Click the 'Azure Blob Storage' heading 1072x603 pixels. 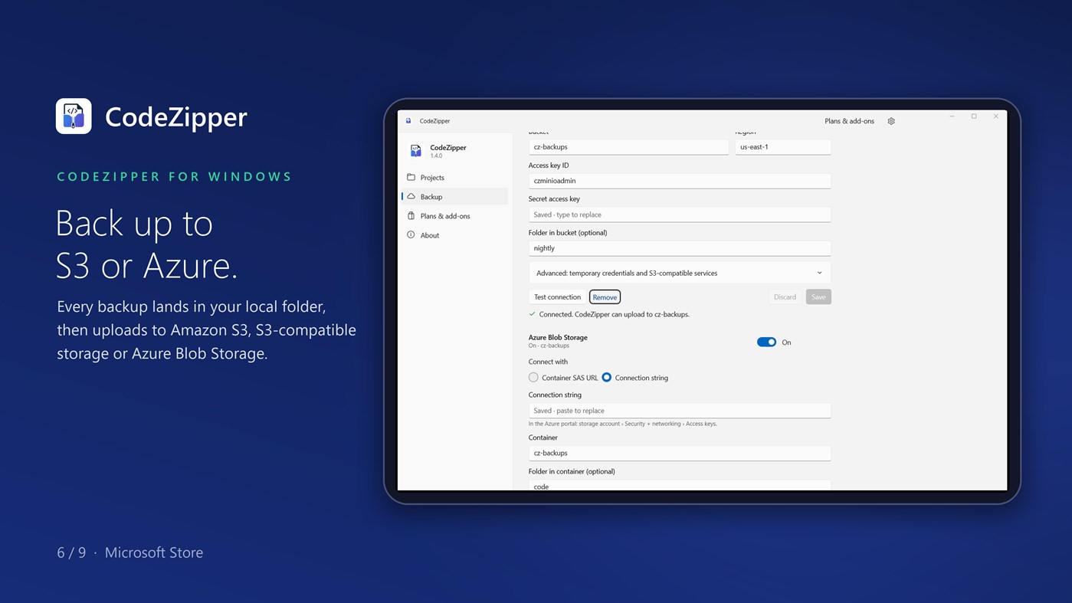pos(558,337)
